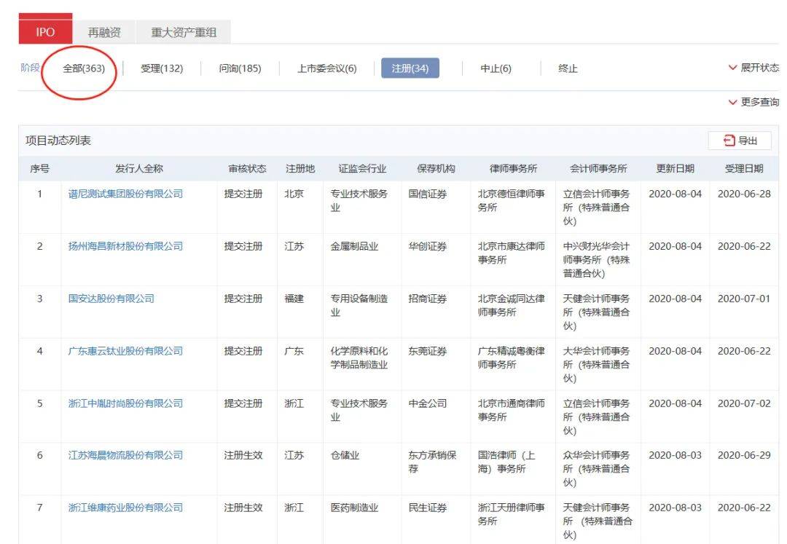Expand the 更多查询 query options
The image size is (787, 544).
(x=753, y=102)
